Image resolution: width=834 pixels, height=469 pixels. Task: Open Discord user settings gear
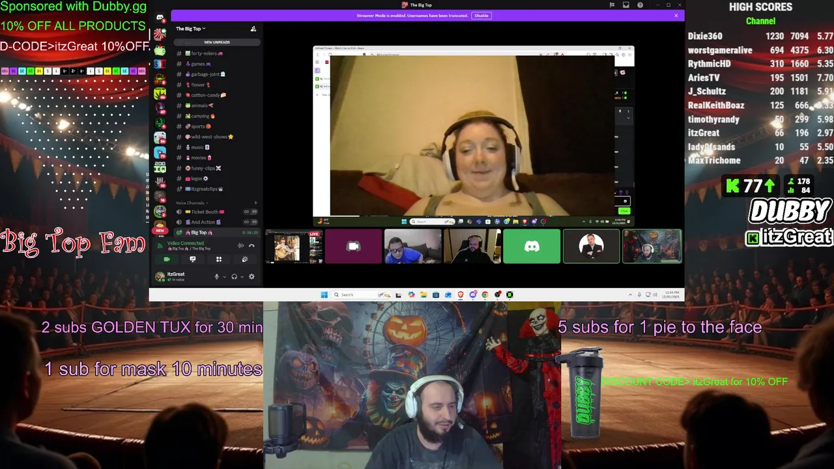252,277
